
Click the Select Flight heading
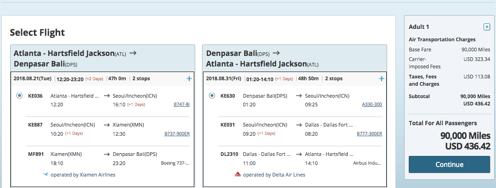click(x=37, y=32)
